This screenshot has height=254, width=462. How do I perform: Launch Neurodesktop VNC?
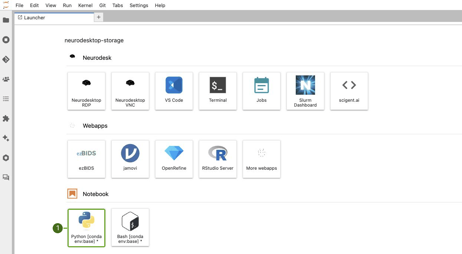pos(130,91)
